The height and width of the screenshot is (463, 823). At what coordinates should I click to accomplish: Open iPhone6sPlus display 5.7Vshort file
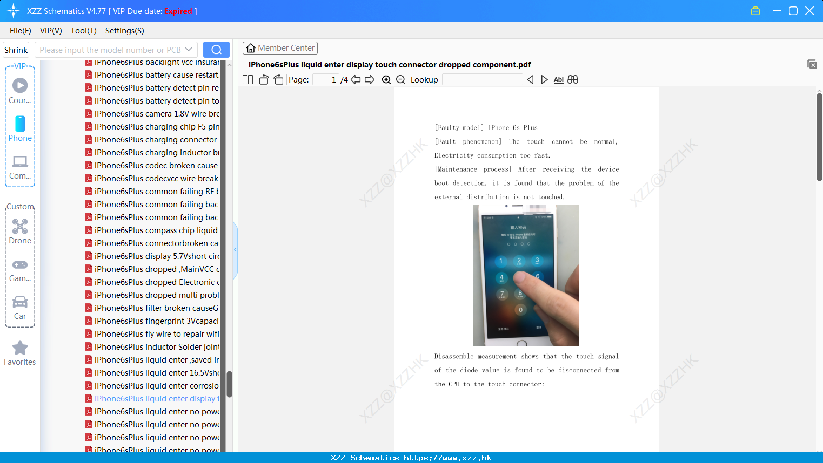pos(152,256)
